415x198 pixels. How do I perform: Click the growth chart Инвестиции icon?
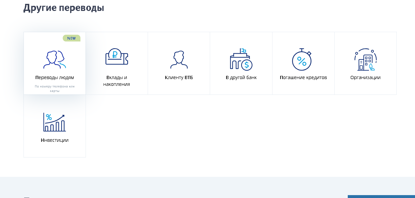[x=54, y=122]
